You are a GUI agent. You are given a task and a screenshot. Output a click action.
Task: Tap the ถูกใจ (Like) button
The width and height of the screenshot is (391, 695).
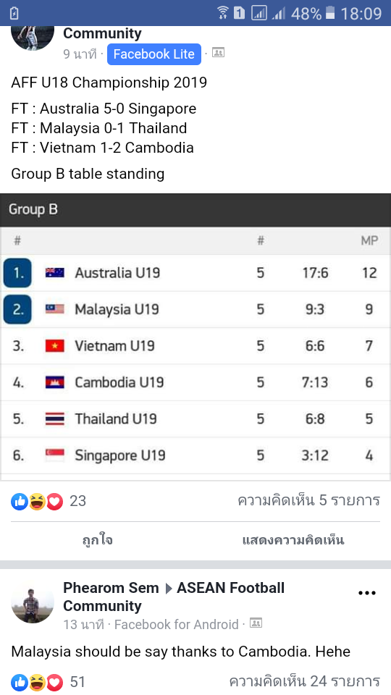98,540
